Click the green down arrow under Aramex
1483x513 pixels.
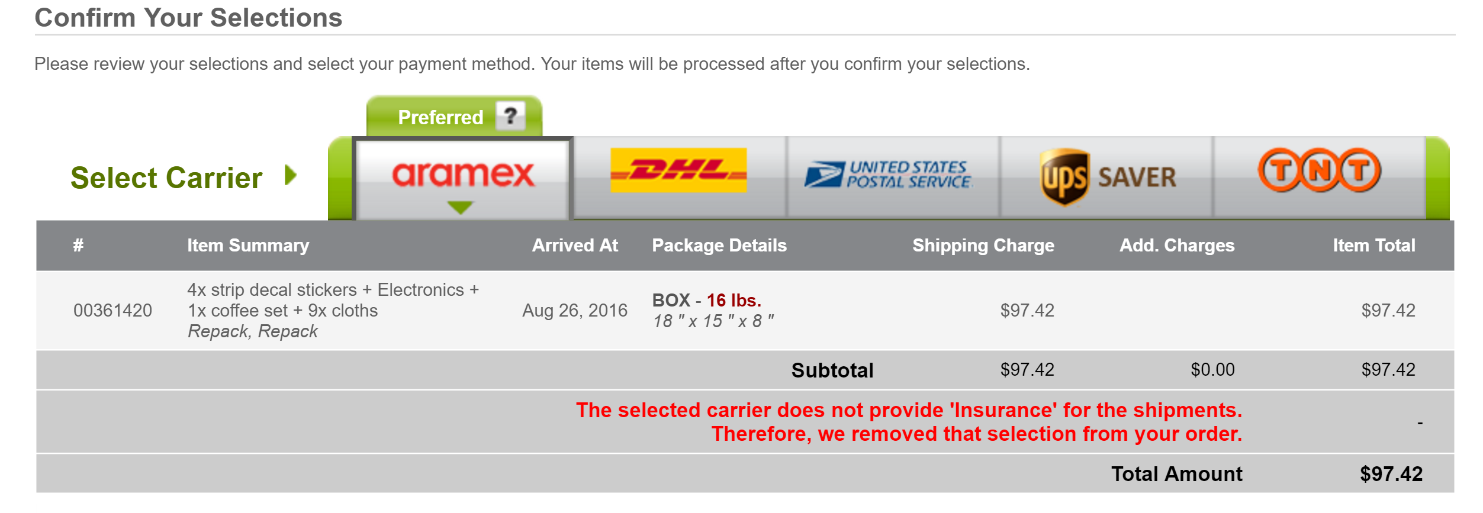click(x=460, y=207)
